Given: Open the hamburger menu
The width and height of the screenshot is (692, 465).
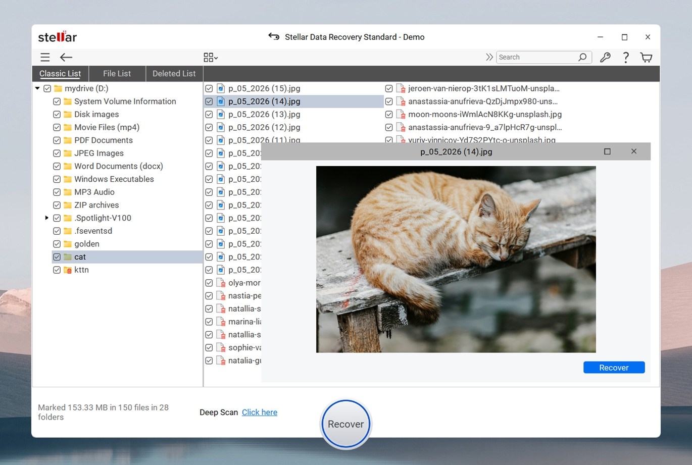Looking at the screenshot, I should point(44,57).
